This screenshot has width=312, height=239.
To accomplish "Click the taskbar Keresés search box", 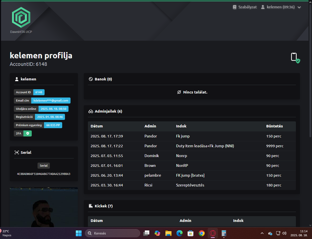I will [x=113, y=233].
